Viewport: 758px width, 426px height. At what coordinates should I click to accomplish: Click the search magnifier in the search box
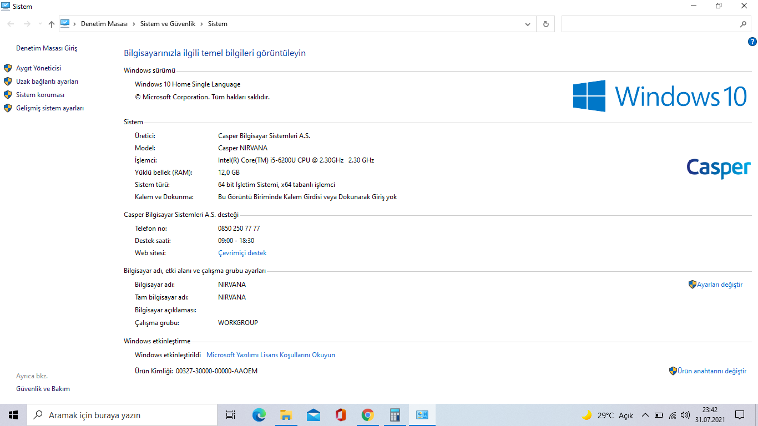[x=744, y=24]
